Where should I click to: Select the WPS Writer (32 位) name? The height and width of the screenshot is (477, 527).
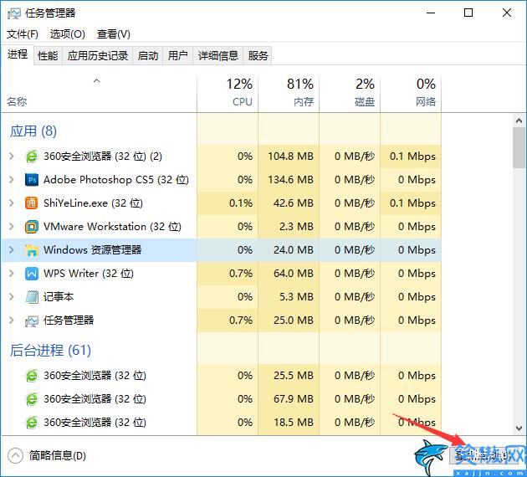(x=89, y=274)
